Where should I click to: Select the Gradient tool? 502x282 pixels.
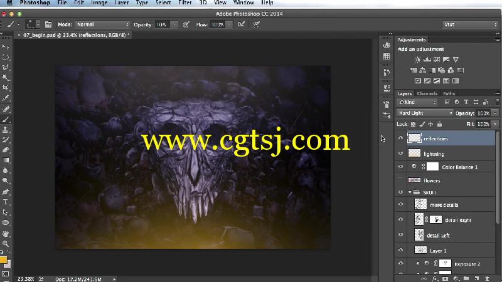6,160
